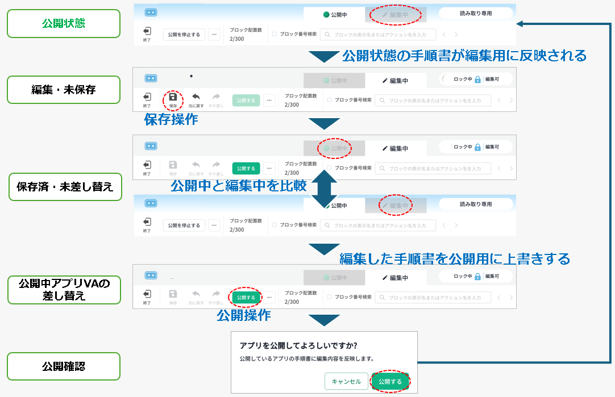Click the 終了 exit icon in the topmost toolbar

coord(147,31)
